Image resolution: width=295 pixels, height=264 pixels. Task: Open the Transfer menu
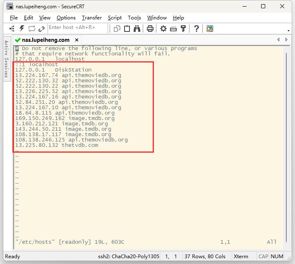tap(91, 18)
